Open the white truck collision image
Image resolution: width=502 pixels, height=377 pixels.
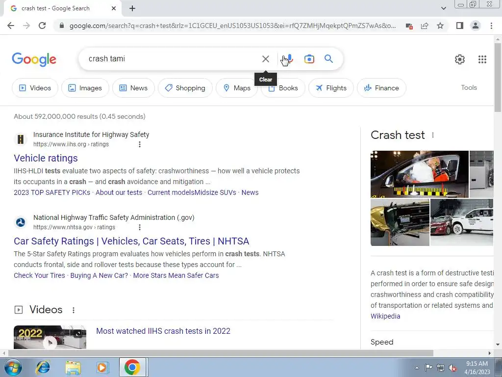click(x=462, y=222)
